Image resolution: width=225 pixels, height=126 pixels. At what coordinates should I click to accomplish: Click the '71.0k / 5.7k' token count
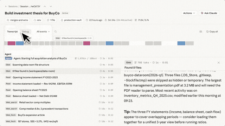pos(143,20)
